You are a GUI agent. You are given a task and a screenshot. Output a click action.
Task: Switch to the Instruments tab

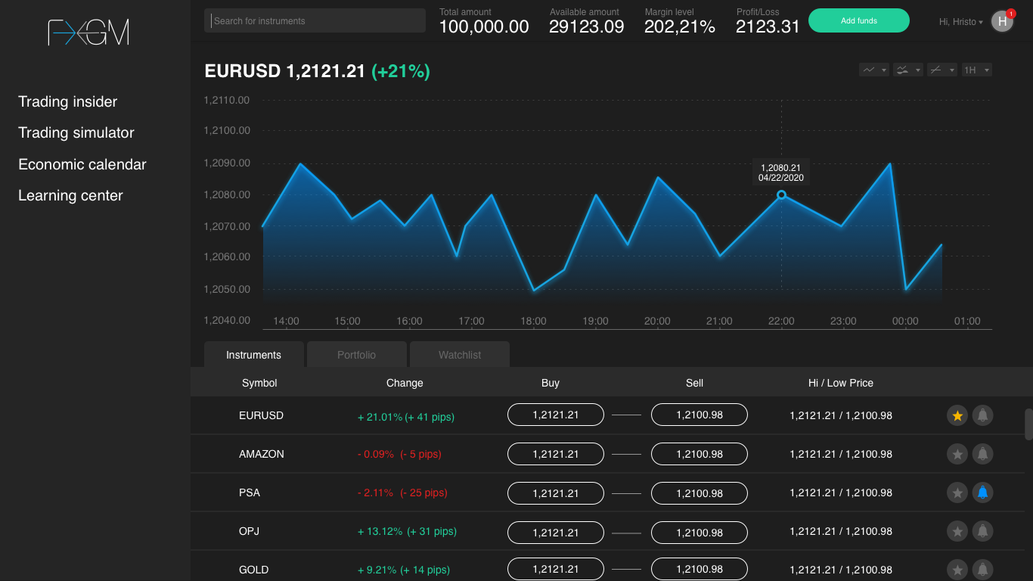(253, 355)
